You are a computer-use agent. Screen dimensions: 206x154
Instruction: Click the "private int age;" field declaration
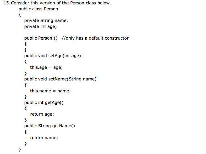click(x=40, y=26)
